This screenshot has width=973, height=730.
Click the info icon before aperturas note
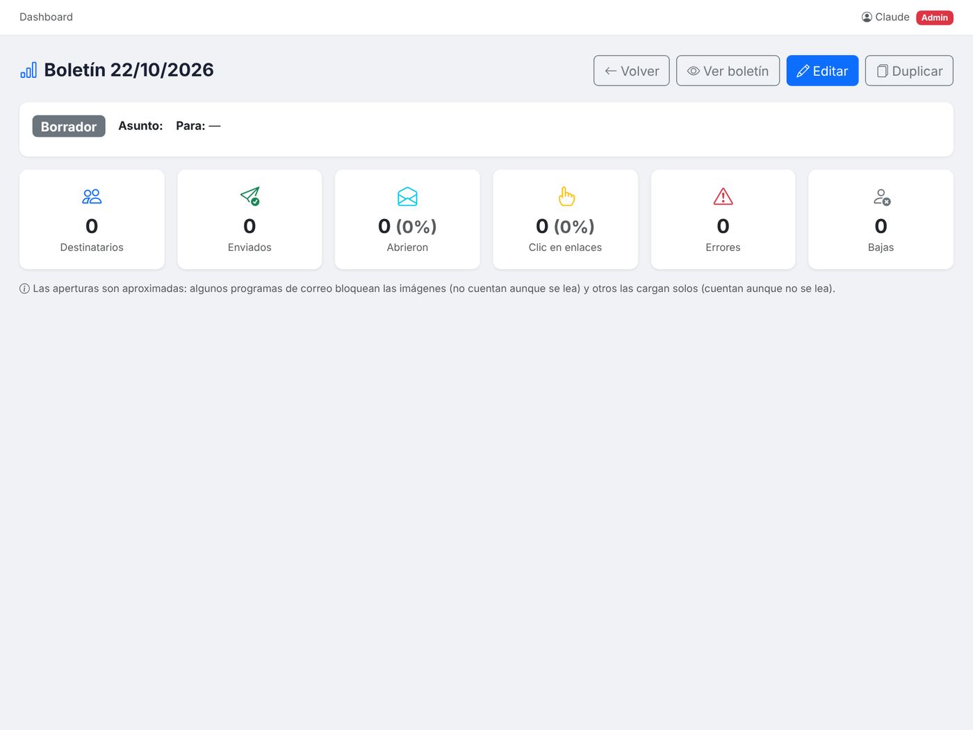click(24, 289)
